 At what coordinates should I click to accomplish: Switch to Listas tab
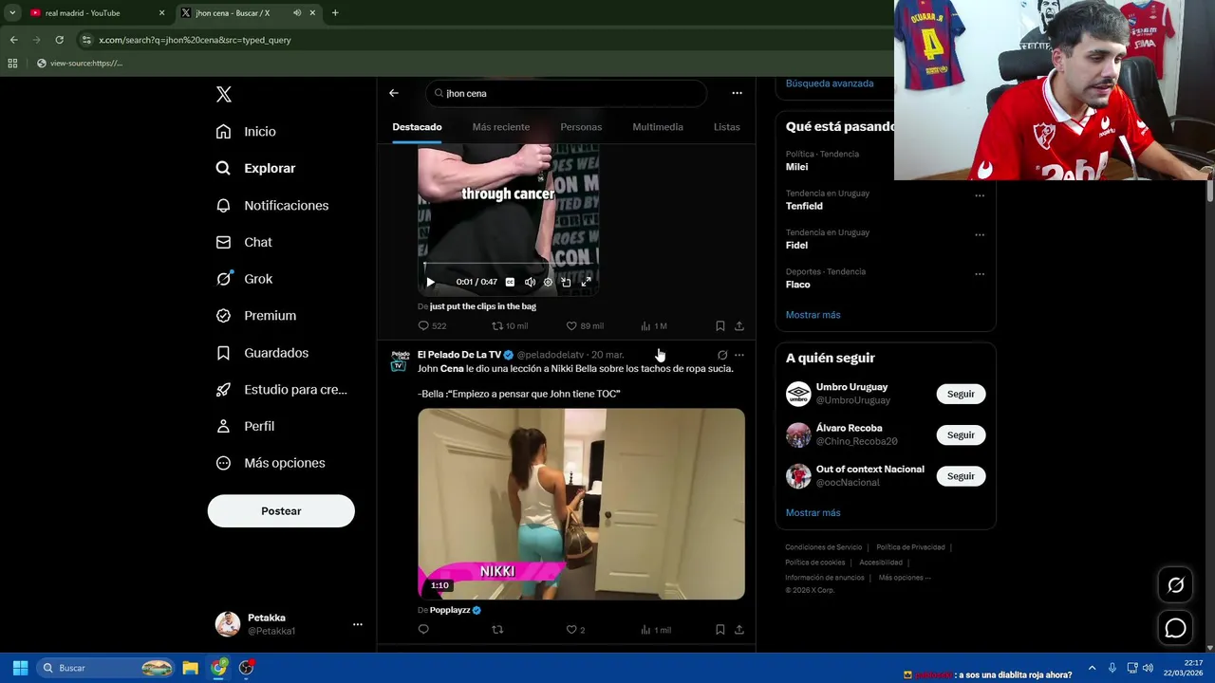click(x=726, y=127)
